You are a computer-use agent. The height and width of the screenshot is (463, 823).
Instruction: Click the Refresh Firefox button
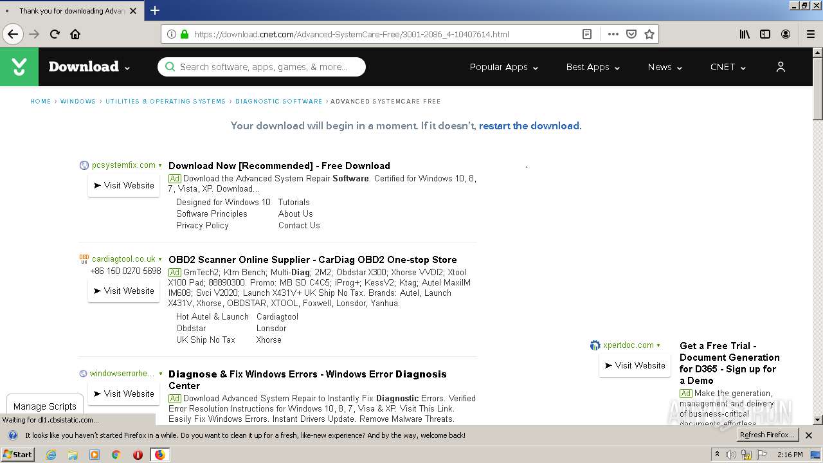click(767, 435)
